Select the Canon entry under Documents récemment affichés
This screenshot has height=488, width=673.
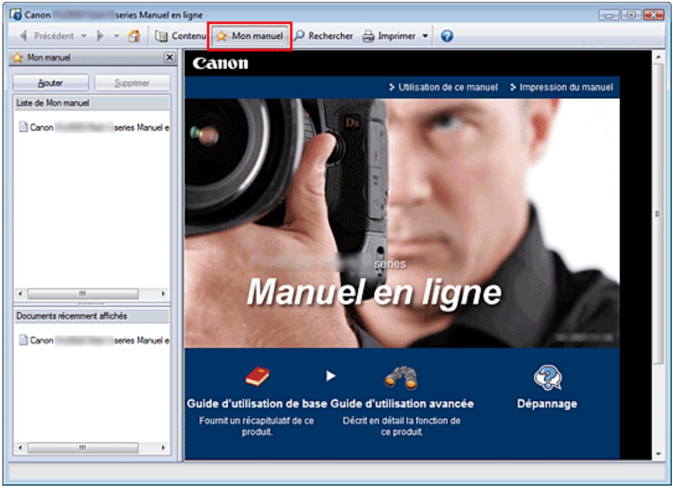[x=94, y=340]
